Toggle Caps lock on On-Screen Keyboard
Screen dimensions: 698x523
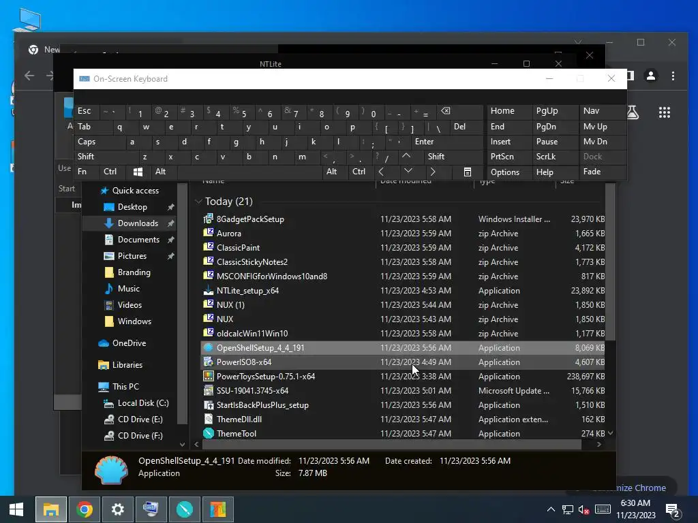click(99, 142)
